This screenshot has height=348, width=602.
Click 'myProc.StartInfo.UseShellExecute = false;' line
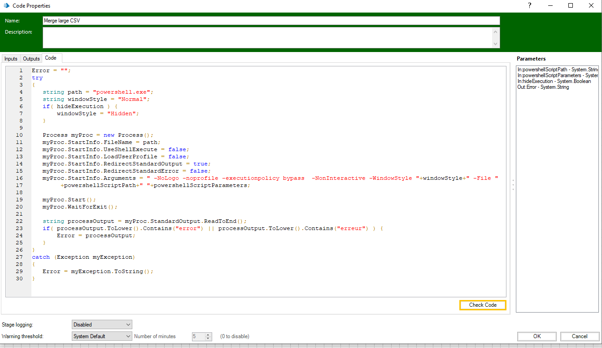click(116, 149)
